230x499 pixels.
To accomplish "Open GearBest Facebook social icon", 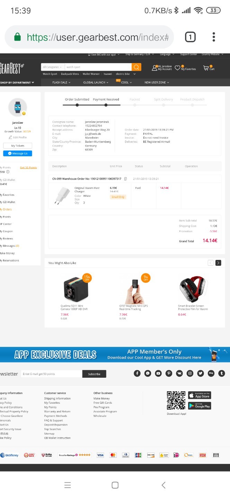I will pos(137,373).
